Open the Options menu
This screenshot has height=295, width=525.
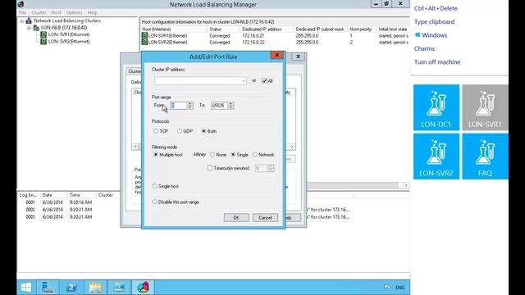coord(74,13)
